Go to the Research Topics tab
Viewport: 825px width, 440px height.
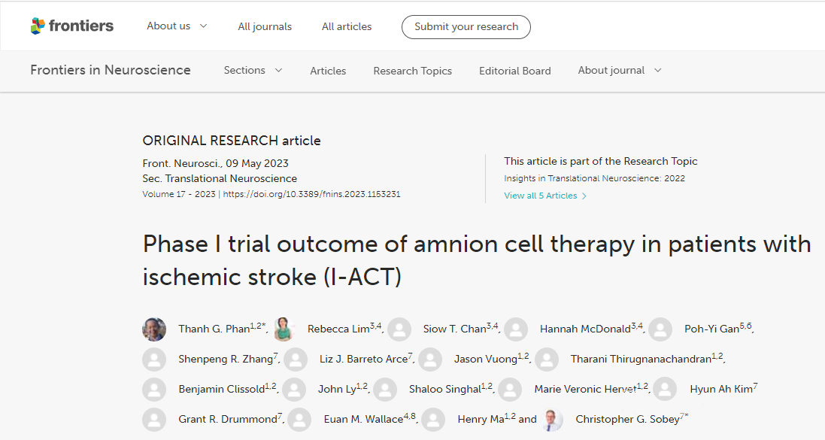point(412,71)
